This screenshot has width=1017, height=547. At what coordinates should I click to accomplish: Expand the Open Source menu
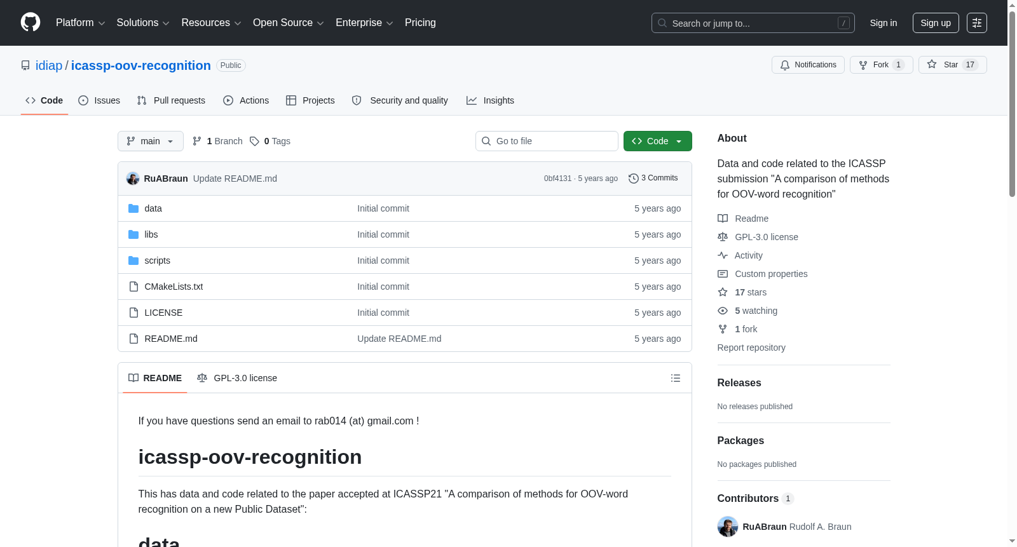click(289, 23)
